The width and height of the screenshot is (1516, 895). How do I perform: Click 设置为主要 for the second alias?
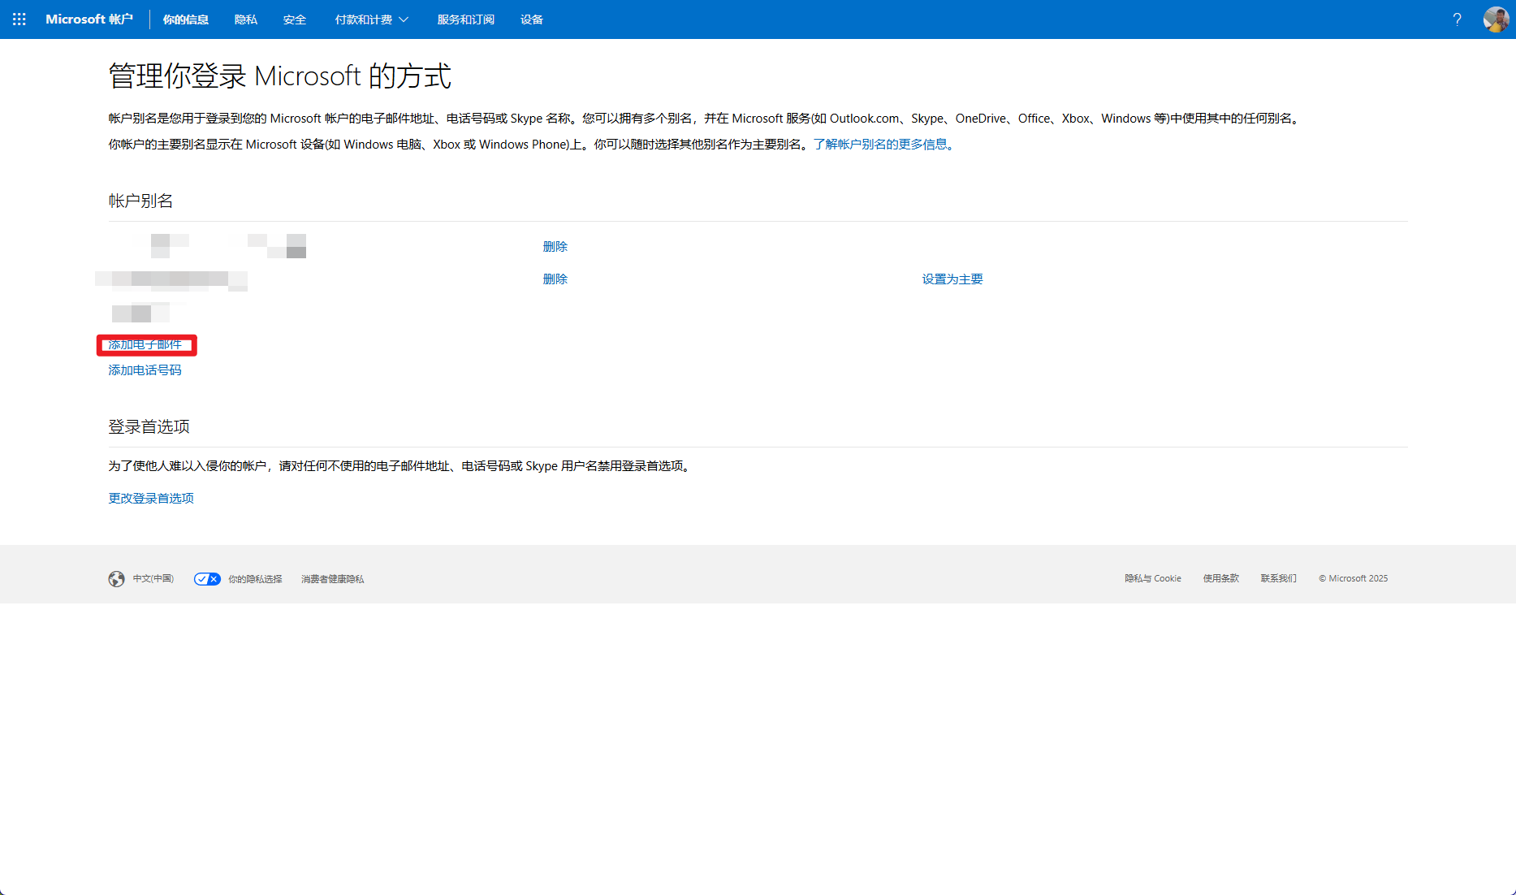pyautogui.click(x=952, y=279)
